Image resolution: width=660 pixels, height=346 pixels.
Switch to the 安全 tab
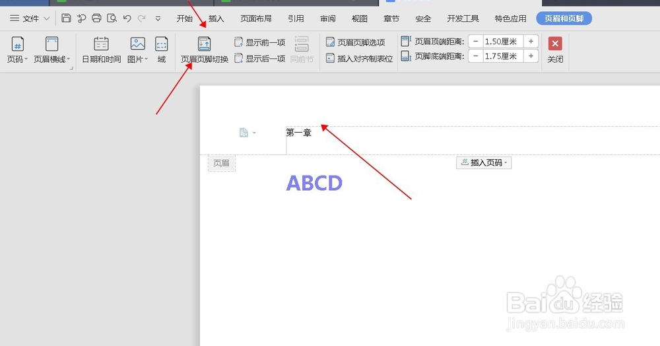coord(423,18)
